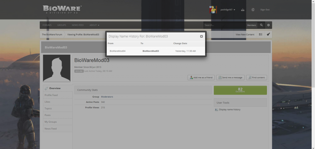The width and height of the screenshot is (315, 149).
Task: Click the scrollbar down arrow
Action: click(x=313, y=147)
